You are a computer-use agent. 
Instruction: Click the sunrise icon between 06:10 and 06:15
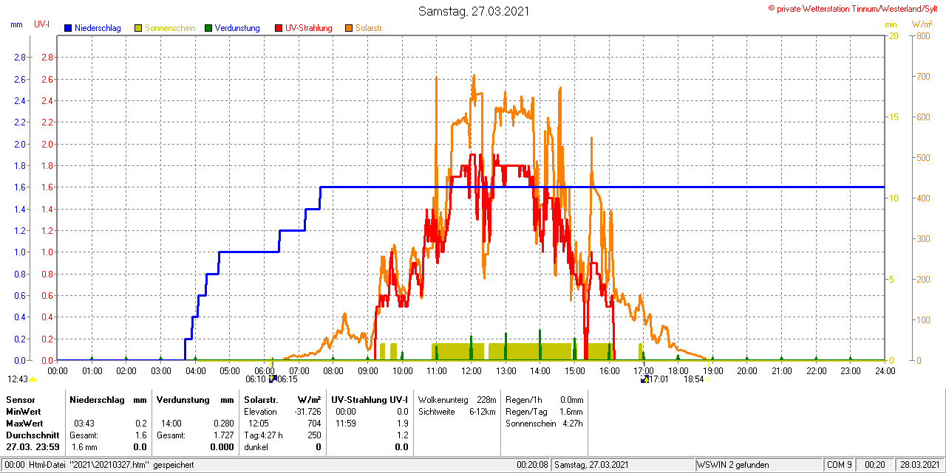pyautogui.click(x=272, y=379)
